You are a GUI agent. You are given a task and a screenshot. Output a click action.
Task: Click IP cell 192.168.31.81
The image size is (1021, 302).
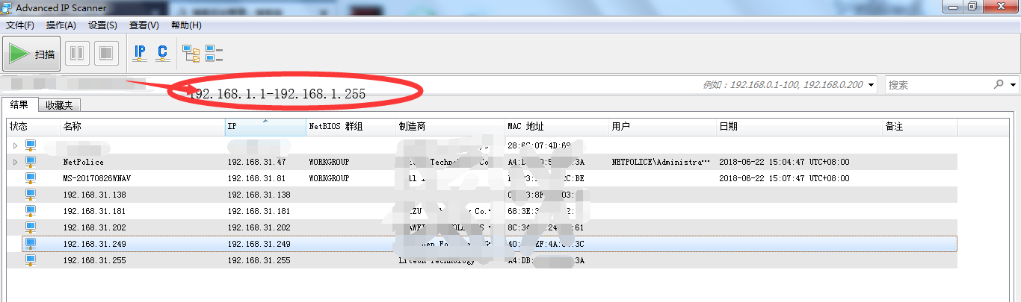[256, 178]
